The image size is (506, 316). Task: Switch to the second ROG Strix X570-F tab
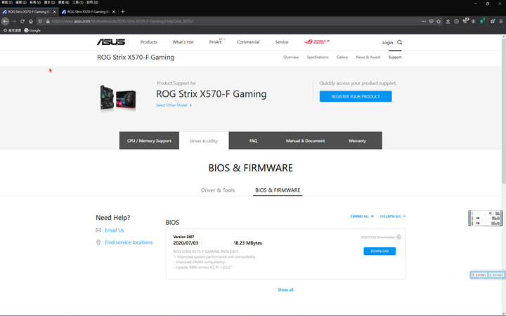89,12
